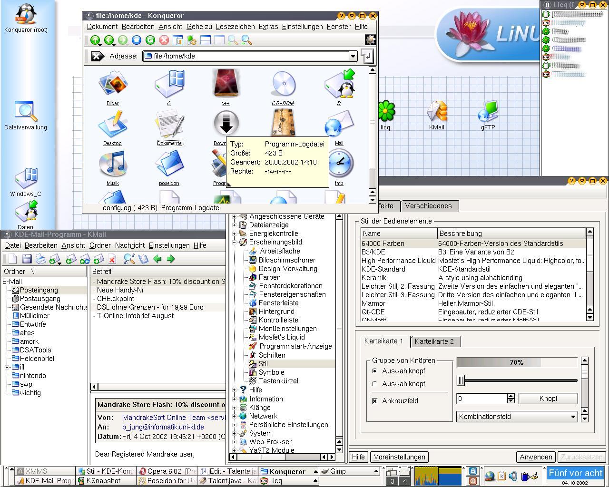Viewport: 609px width, 487px height.
Task: Click the preview slider handle
Action: click(461, 380)
